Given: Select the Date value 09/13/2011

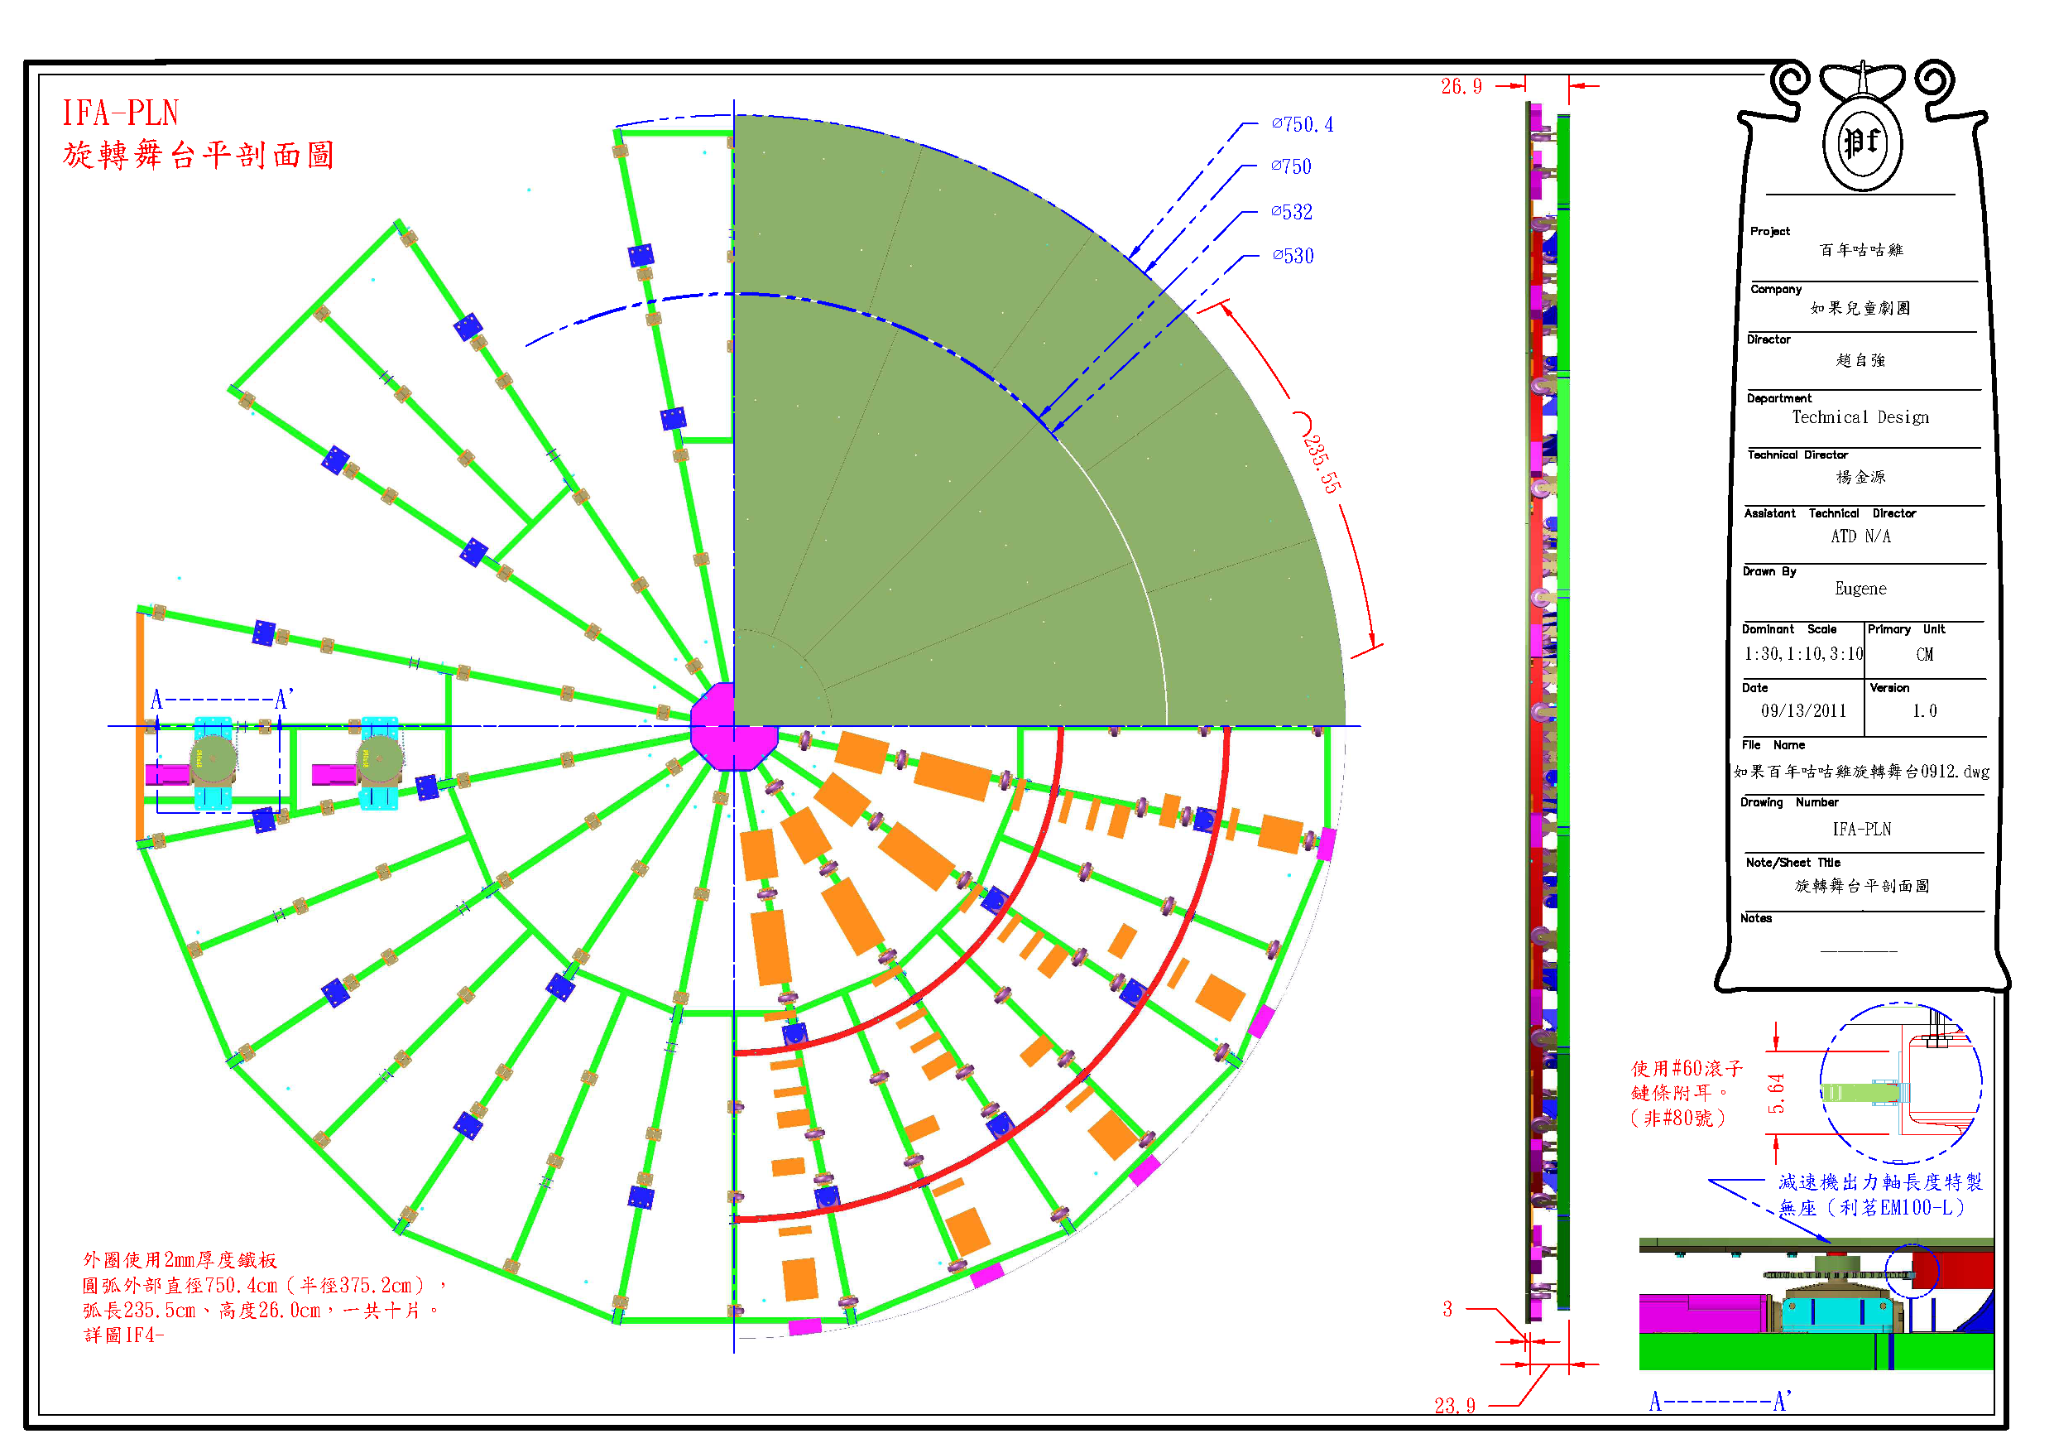Looking at the screenshot, I should [1802, 712].
